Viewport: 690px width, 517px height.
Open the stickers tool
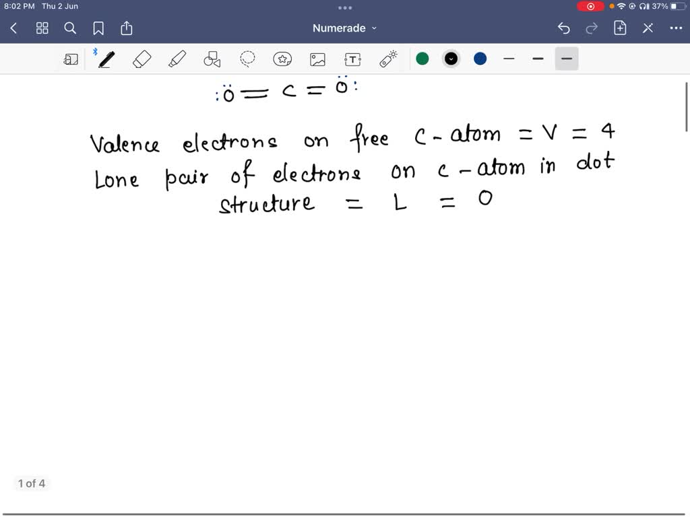tap(282, 59)
